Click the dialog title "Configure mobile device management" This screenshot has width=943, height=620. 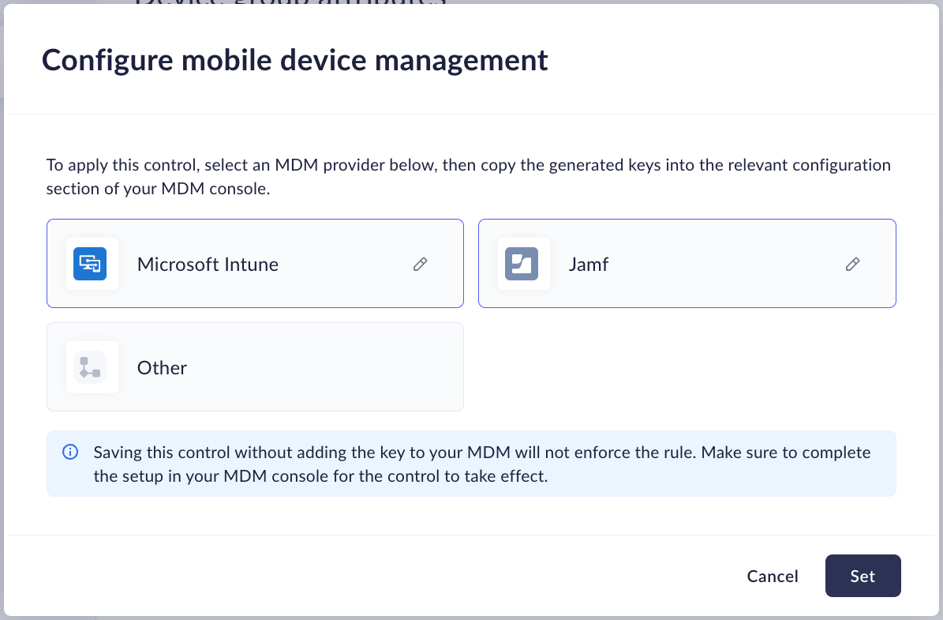[x=294, y=60]
